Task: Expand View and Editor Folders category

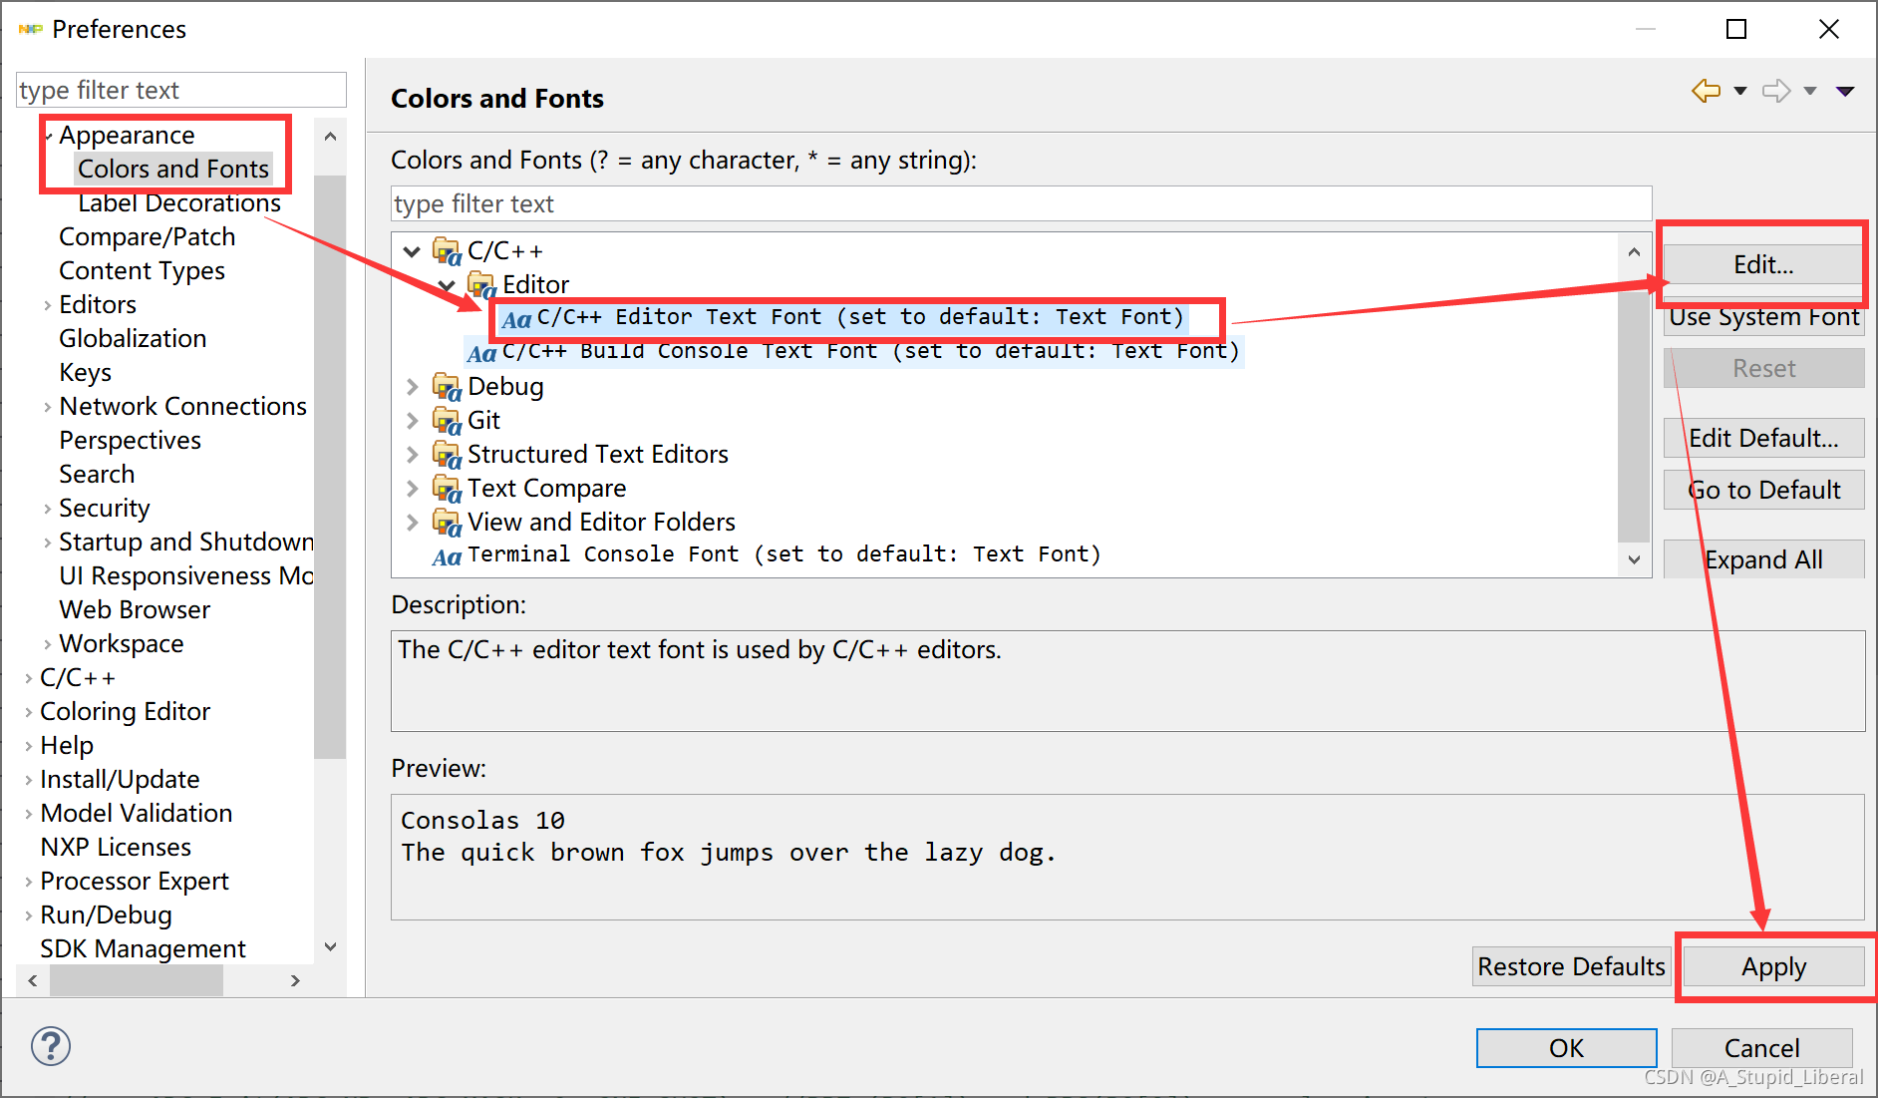Action: 412,523
